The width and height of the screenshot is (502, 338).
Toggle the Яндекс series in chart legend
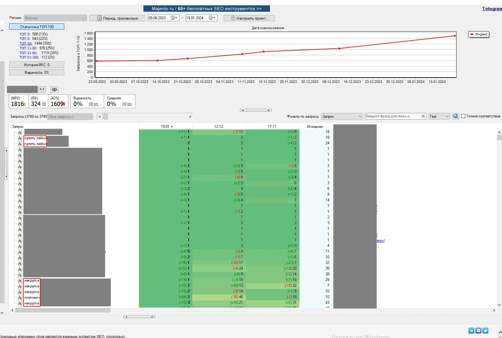[x=479, y=34]
